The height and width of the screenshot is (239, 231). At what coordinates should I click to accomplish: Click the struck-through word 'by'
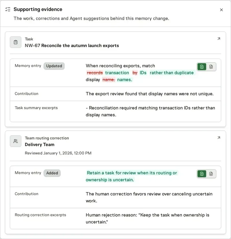(135, 73)
